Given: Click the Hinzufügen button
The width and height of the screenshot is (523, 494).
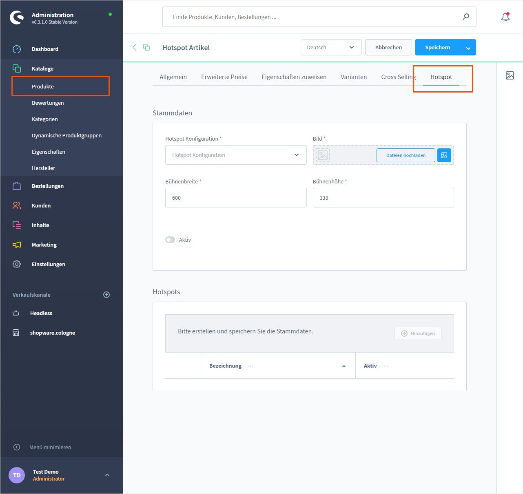Looking at the screenshot, I should click(418, 333).
